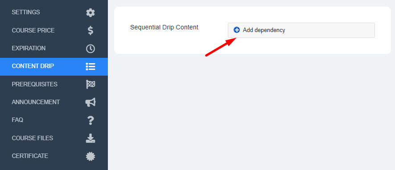This screenshot has width=395, height=170.
Task: Click the Add dependency button
Action: (301, 30)
